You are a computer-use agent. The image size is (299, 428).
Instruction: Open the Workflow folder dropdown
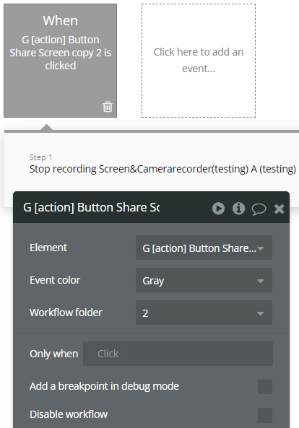(x=204, y=313)
